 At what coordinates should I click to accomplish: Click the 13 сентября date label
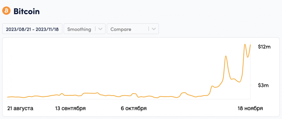point(70,108)
